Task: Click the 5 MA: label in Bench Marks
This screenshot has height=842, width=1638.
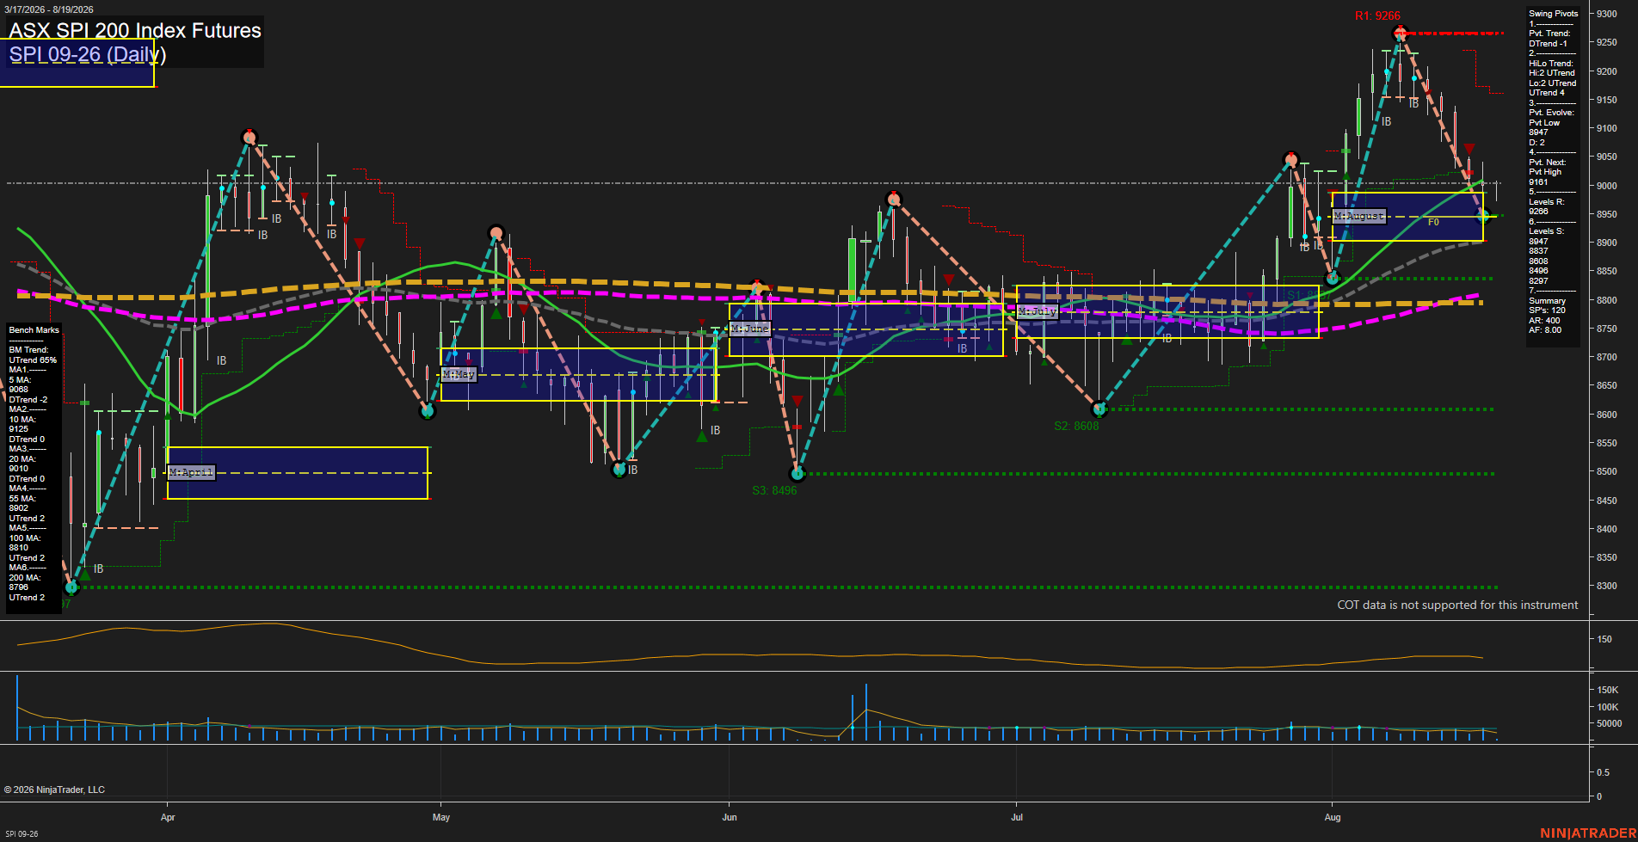Action: pos(21,380)
